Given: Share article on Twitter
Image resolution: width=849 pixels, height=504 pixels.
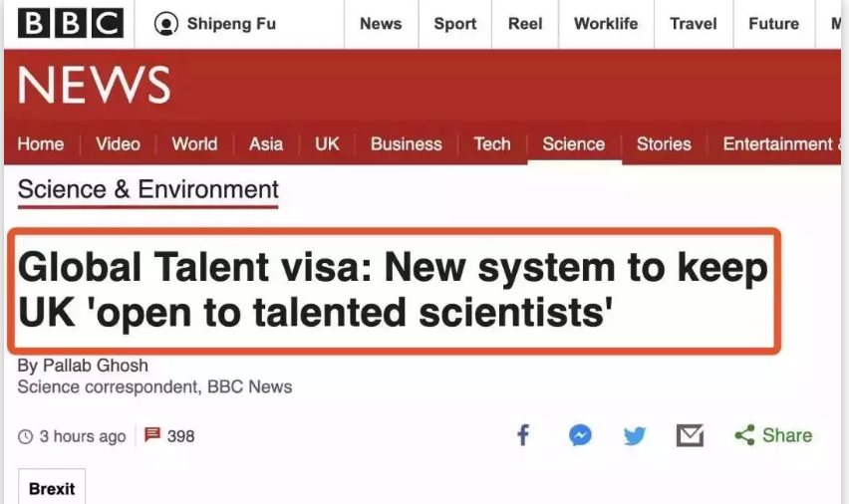Looking at the screenshot, I should point(635,435).
